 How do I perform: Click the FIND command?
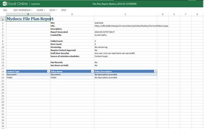pos(64,10)
